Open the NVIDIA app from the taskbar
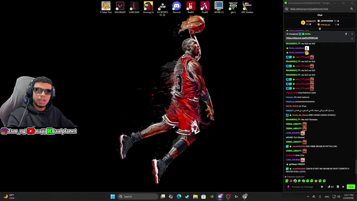The image size is (357, 201). 212,197
